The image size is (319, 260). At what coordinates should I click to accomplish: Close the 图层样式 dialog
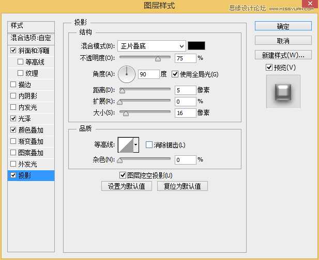coord(310,3)
